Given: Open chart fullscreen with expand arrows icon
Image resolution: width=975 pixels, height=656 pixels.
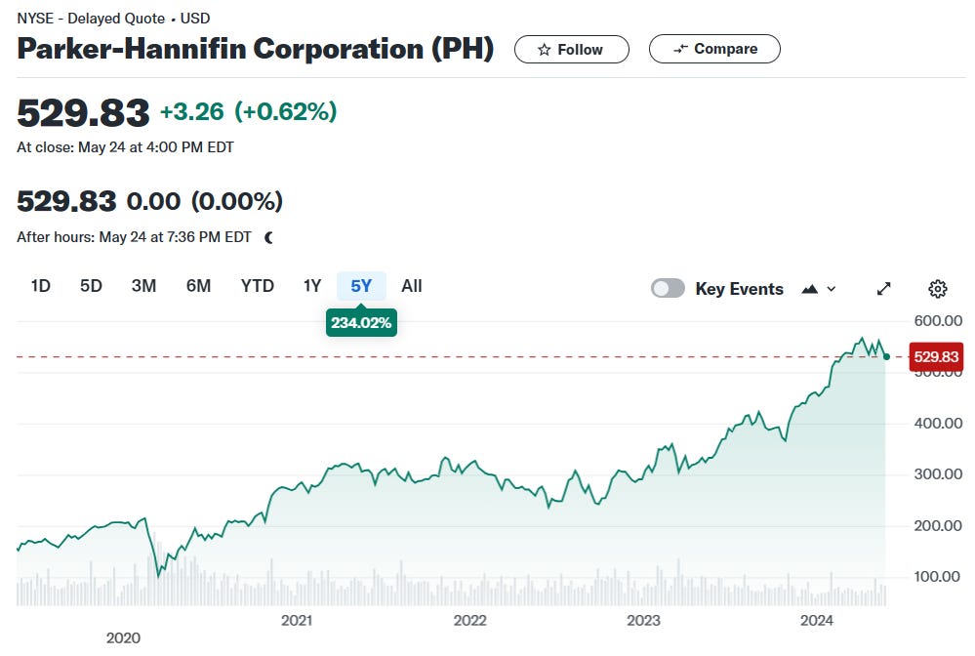Looking at the screenshot, I should click(x=883, y=289).
